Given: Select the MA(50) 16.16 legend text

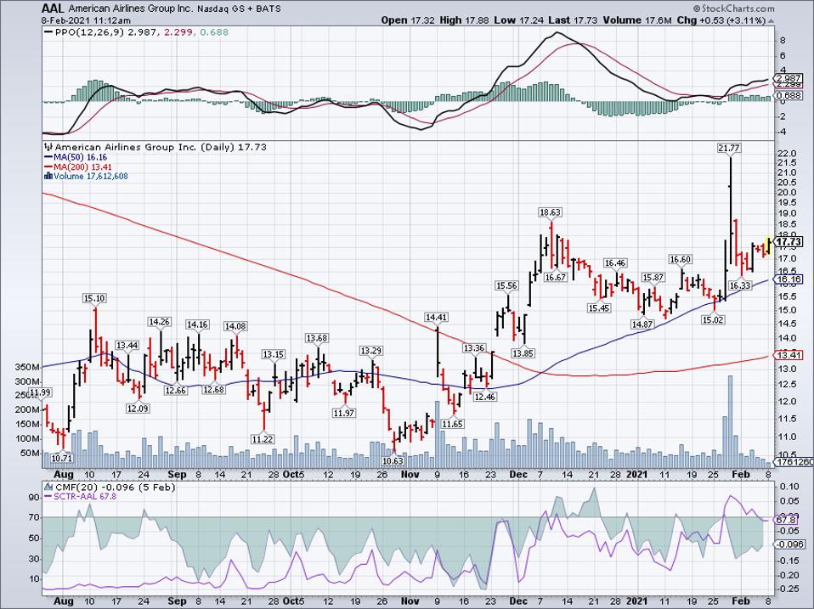Looking at the screenshot, I should pyautogui.click(x=81, y=157).
